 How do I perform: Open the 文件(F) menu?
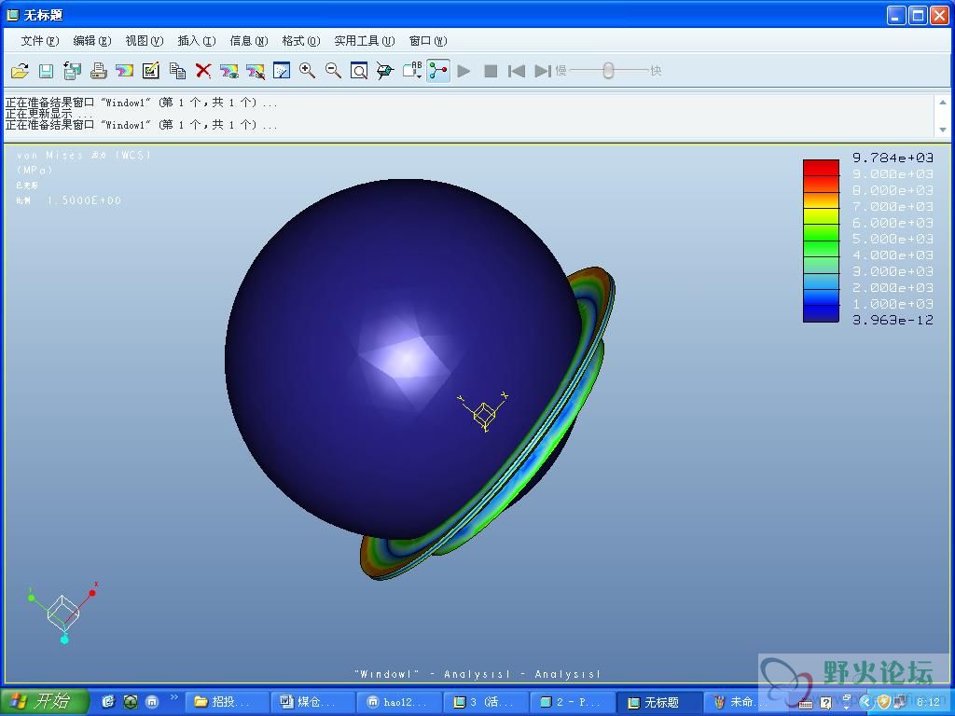39,41
